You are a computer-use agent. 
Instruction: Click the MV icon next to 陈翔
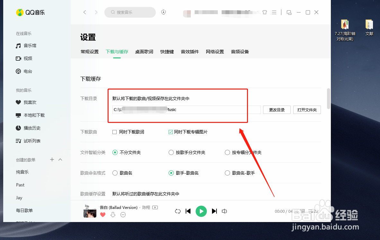tap(155, 207)
